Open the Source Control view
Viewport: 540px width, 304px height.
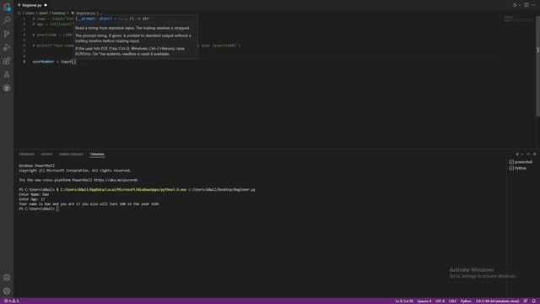tap(7, 34)
